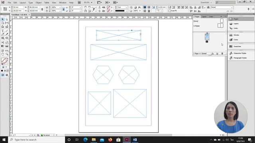Select the Pencil tool

pyautogui.click(x=7, y=35)
